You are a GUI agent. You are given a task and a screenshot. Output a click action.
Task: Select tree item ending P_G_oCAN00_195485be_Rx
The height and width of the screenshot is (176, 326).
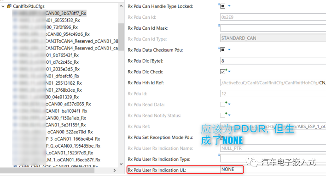click(x=56, y=146)
